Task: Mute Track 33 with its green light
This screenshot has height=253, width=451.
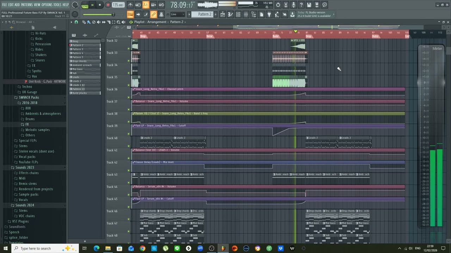Action: tap(129, 61)
